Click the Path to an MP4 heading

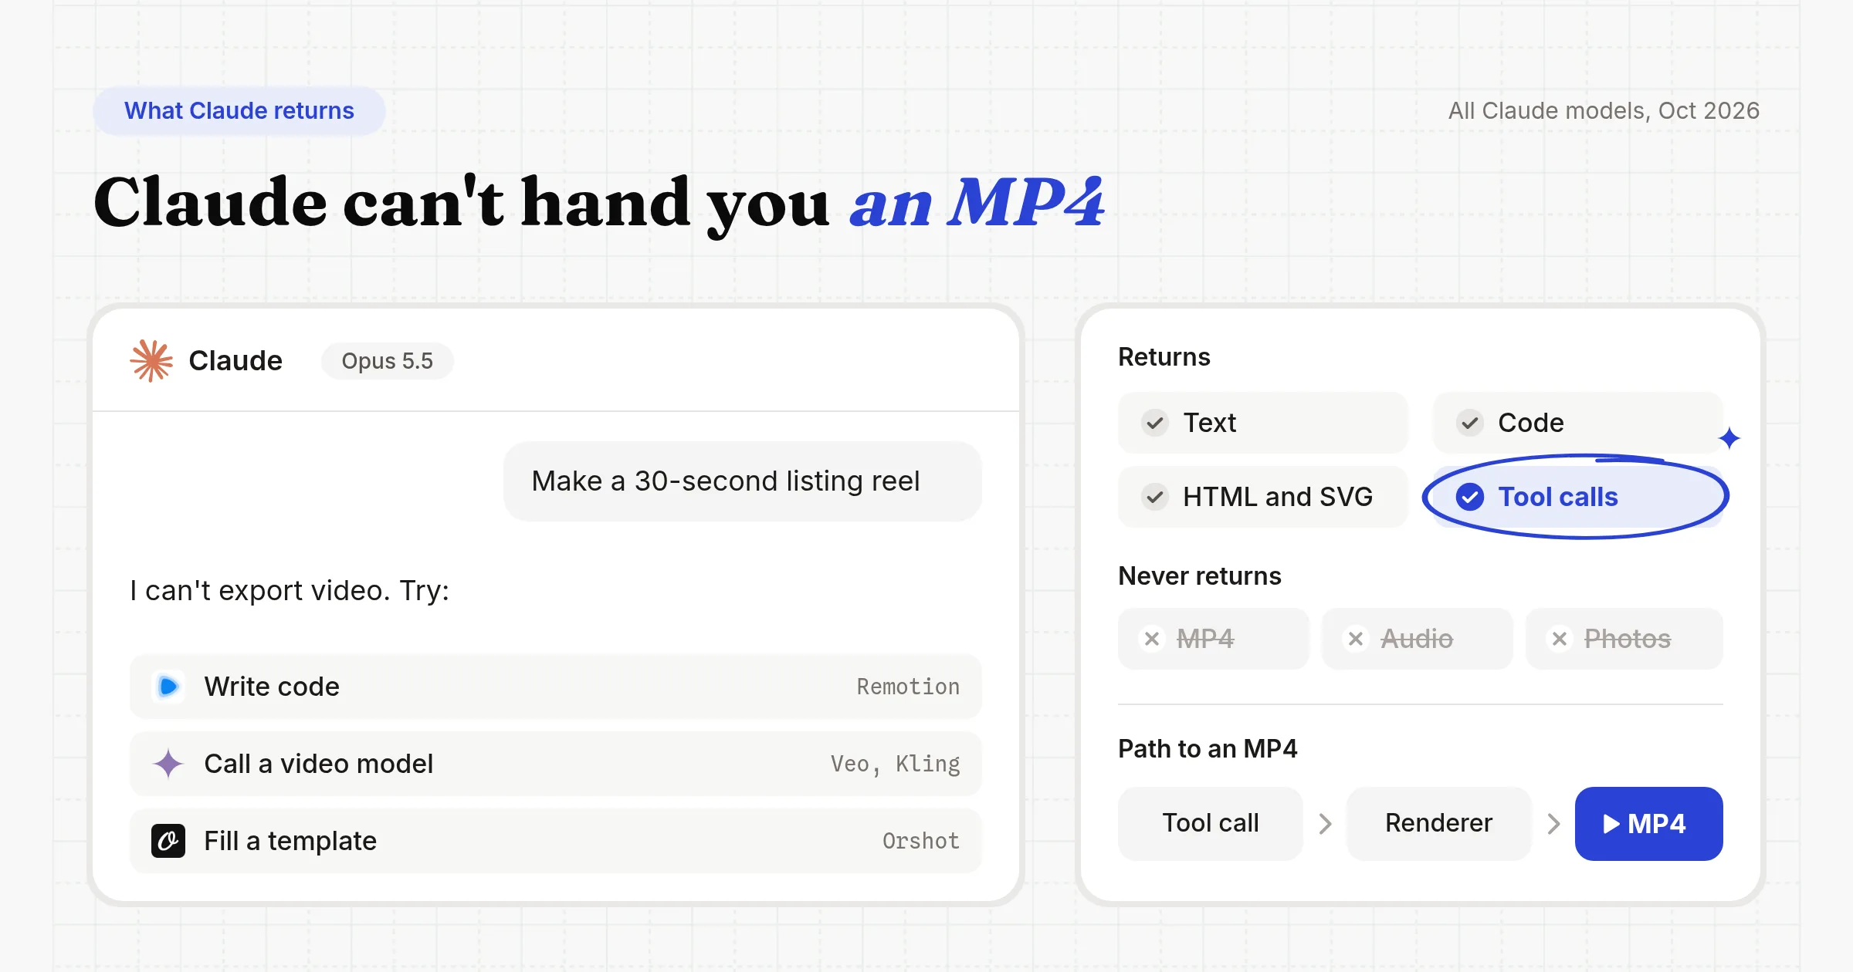click(1208, 749)
